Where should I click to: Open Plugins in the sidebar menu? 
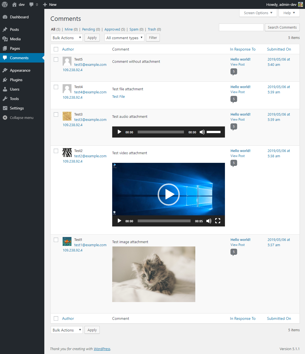tap(16, 80)
